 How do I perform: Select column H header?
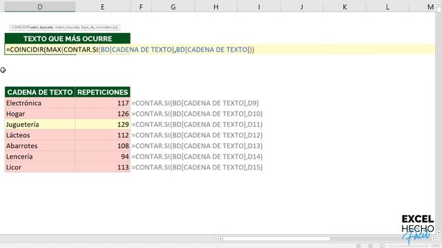pyautogui.click(x=216, y=7)
